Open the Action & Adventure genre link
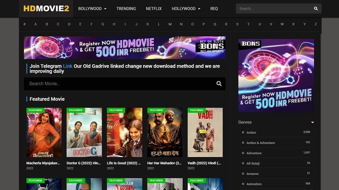Viewport: 339px width, 190px height. click(261, 143)
